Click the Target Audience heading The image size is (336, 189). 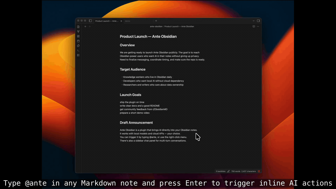133,69
